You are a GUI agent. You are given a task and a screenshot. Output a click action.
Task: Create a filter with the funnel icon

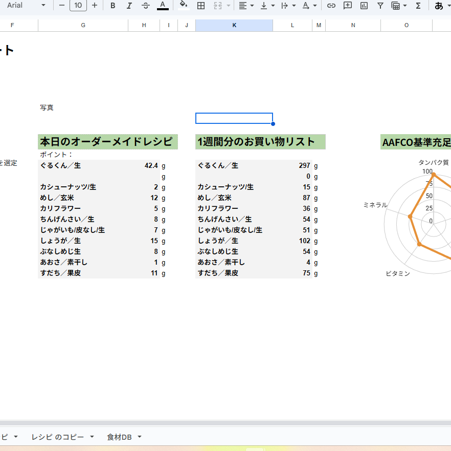[380, 6]
